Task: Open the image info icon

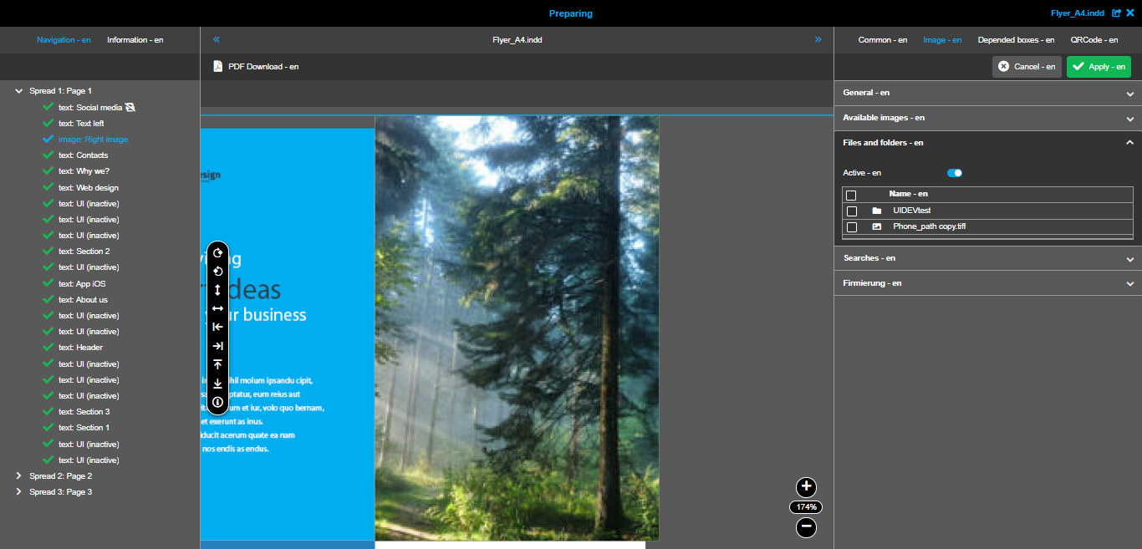Action: pos(217,402)
